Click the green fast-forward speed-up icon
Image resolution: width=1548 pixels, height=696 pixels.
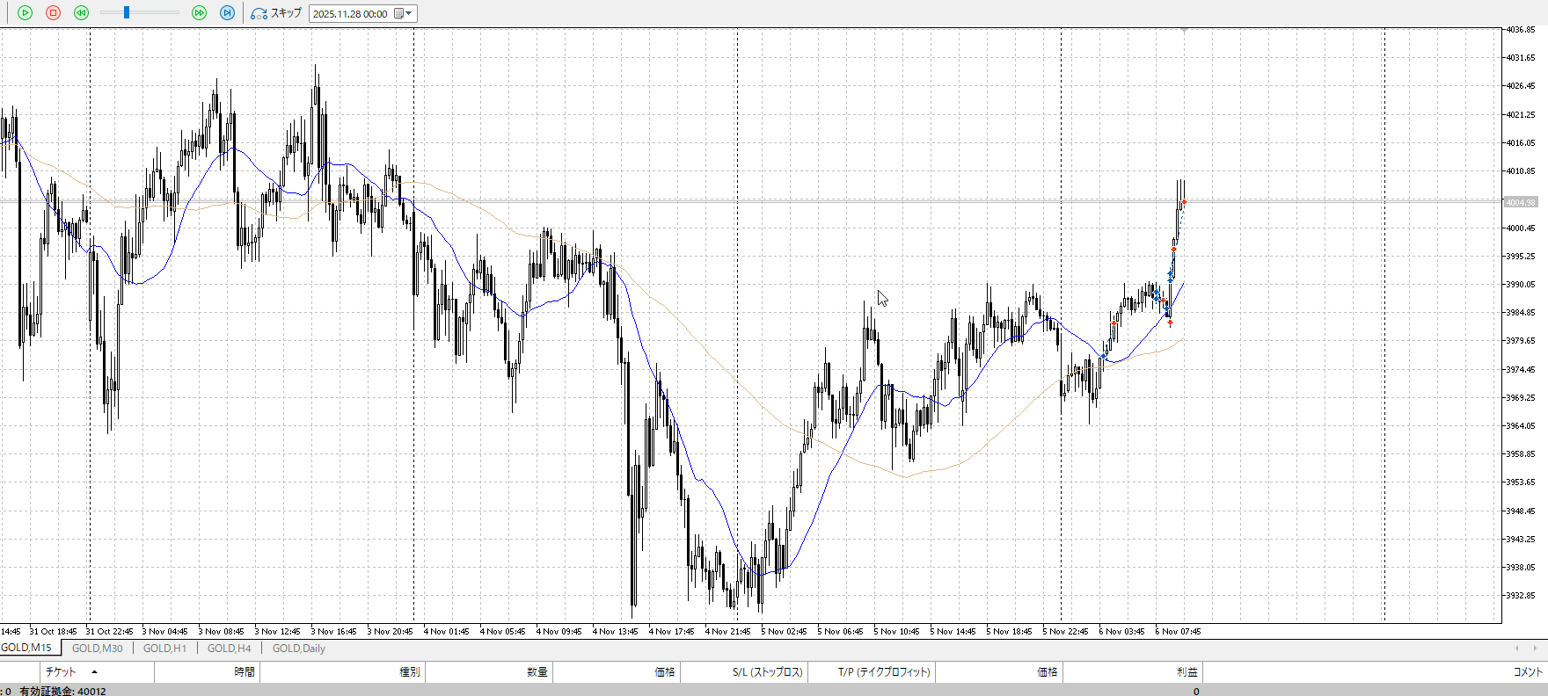tap(199, 13)
